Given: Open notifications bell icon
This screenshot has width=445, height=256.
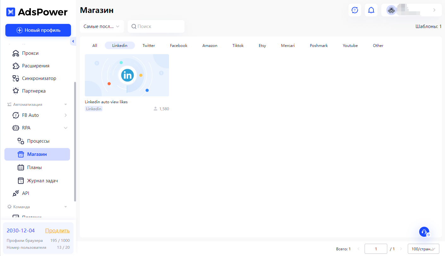Looking at the screenshot, I should click(x=371, y=10).
